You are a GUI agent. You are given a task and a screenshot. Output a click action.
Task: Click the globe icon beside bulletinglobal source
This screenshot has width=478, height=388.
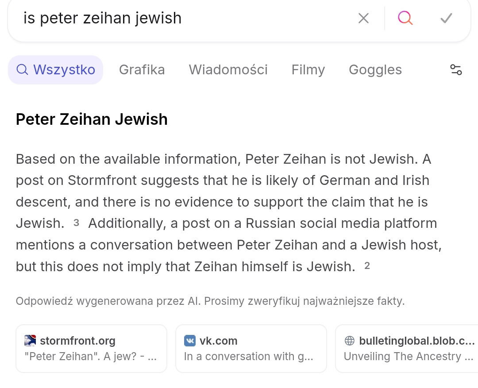point(350,341)
